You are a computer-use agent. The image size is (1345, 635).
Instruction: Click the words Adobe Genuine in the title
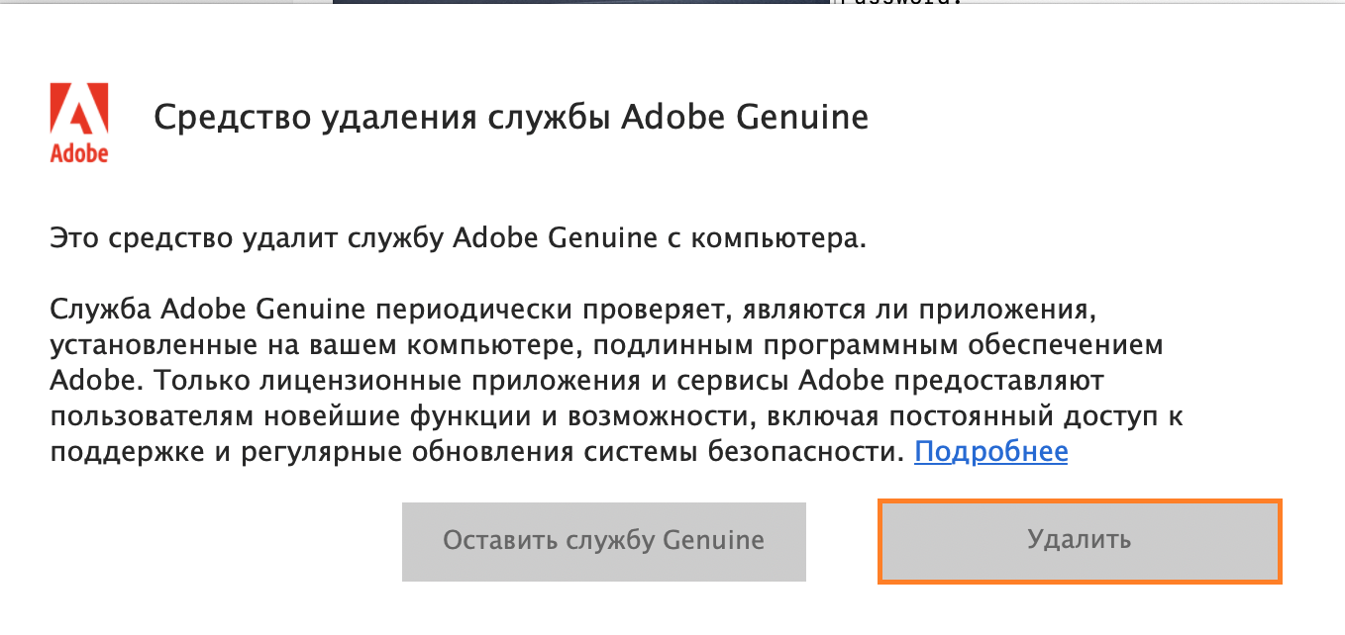click(x=745, y=118)
